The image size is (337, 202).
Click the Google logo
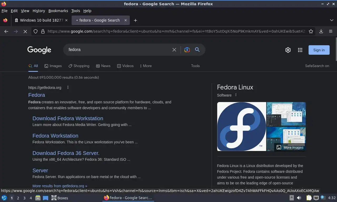(39, 50)
